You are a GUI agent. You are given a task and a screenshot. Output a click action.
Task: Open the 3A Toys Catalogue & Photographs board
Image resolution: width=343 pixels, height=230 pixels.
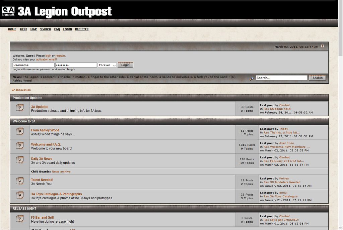pos(56,194)
